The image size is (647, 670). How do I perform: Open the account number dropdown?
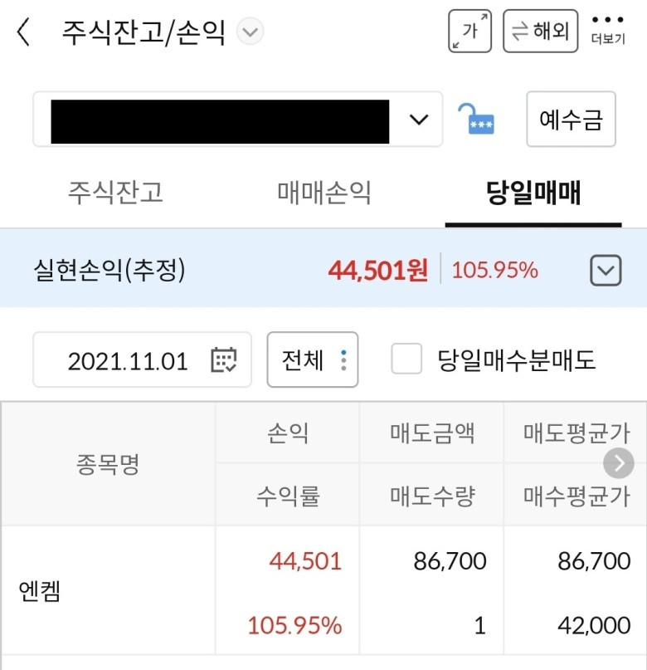(238, 120)
